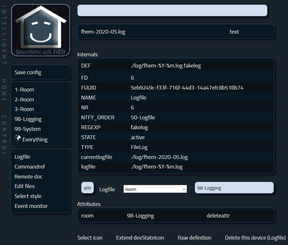Go to the 3-Room link
Viewport: 288px width, 245px height.
(24, 109)
